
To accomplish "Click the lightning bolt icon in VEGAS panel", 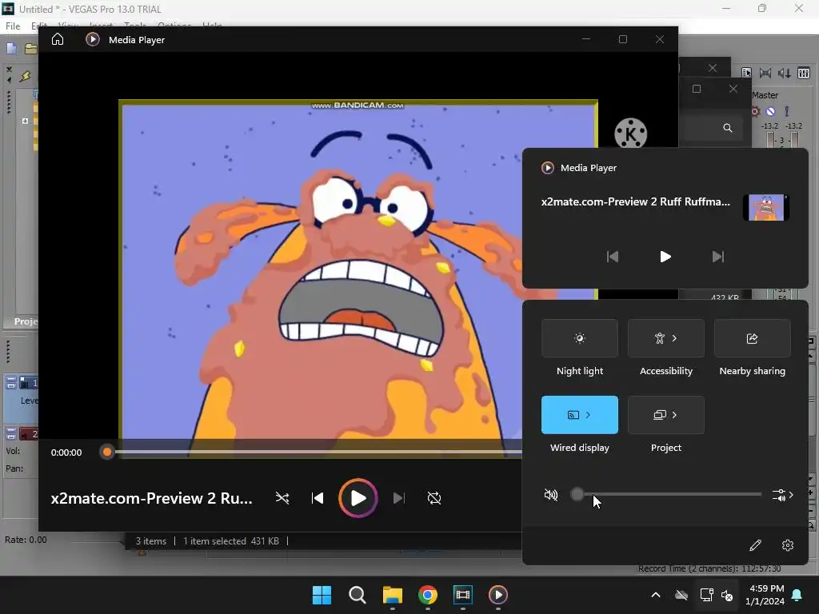I will 25,77.
